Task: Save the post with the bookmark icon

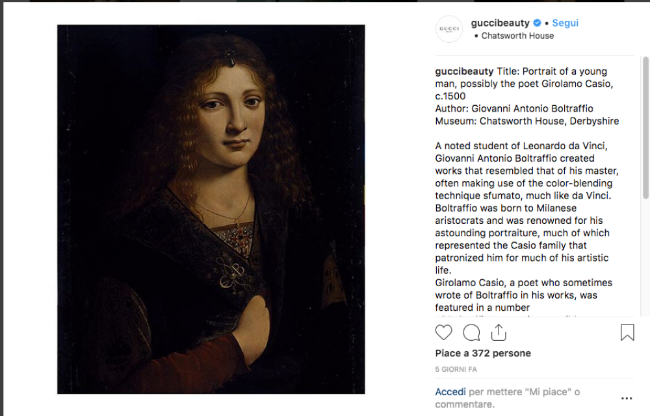Action: pos(627,333)
